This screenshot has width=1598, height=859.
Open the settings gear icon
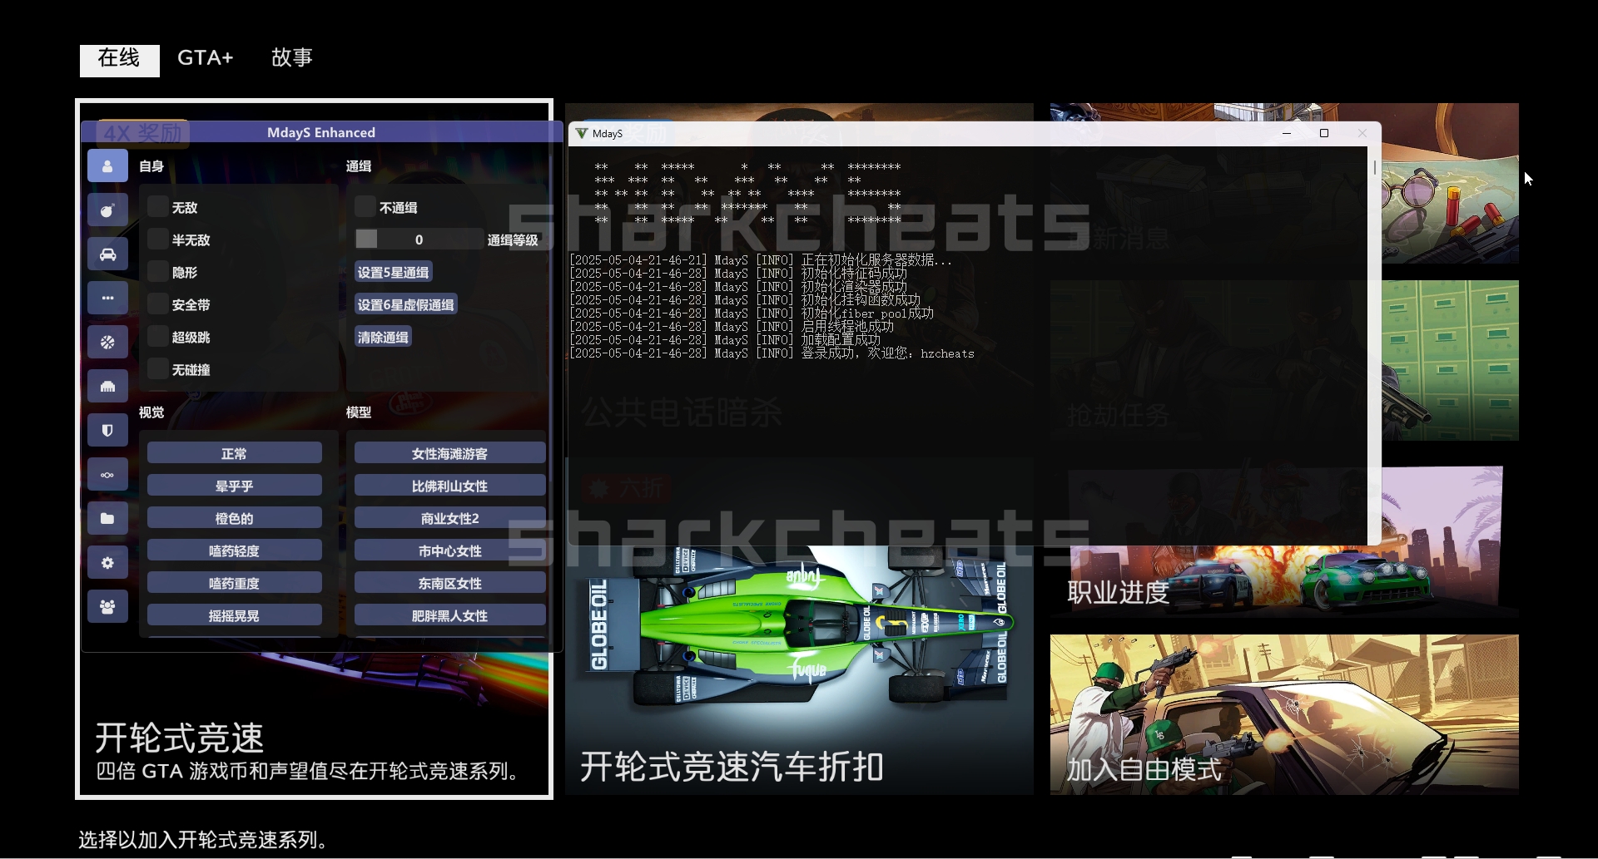[107, 563]
